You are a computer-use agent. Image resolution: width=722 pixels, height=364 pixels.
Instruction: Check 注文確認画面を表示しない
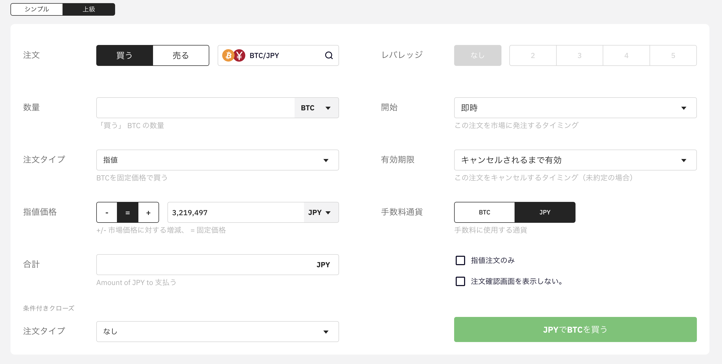(460, 281)
